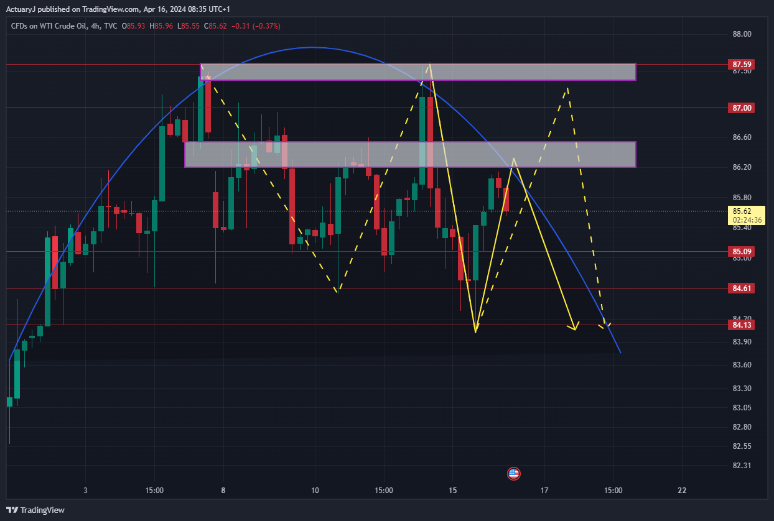
Task: Select the 85.09 red price label
Action: [x=742, y=252]
